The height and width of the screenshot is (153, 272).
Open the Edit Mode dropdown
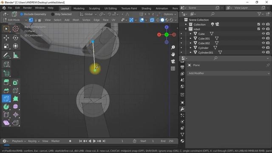click(15, 20)
